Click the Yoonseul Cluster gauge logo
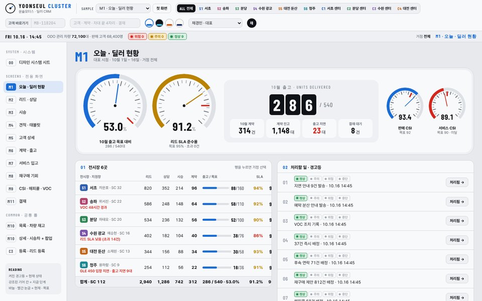 (10, 9)
